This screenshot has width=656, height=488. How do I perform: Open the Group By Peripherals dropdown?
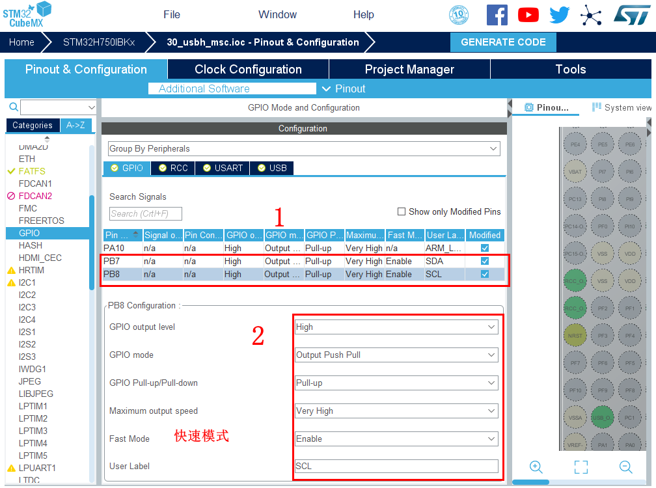pos(304,148)
